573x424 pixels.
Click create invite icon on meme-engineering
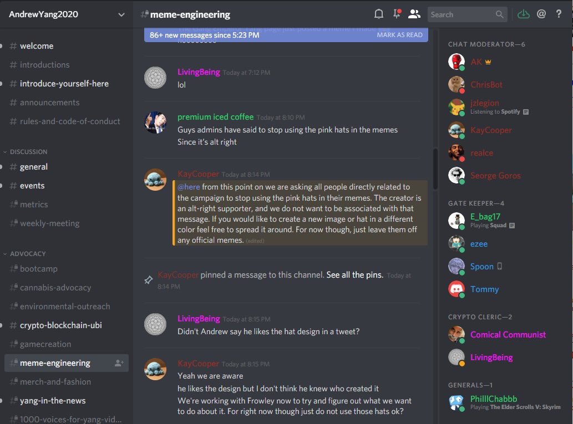point(119,363)
